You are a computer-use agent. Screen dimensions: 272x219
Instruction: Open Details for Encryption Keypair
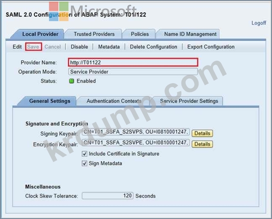click(202, 144)
